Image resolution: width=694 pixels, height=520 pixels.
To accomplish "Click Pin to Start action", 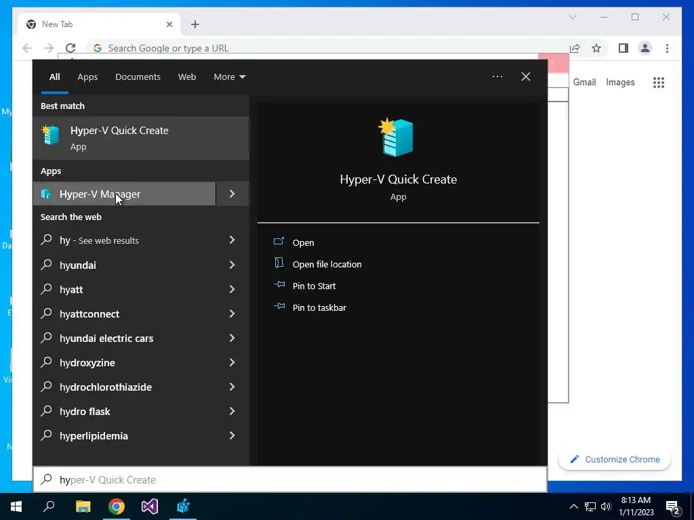I will 314,286.
